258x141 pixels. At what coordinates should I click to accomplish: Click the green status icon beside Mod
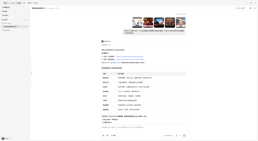click(10, 138)
